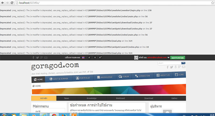Image resolution: width=215 pixels, height=116 pixels.
Task: Open the ABOUT US menu item
Action: click(x=163, y=75)
